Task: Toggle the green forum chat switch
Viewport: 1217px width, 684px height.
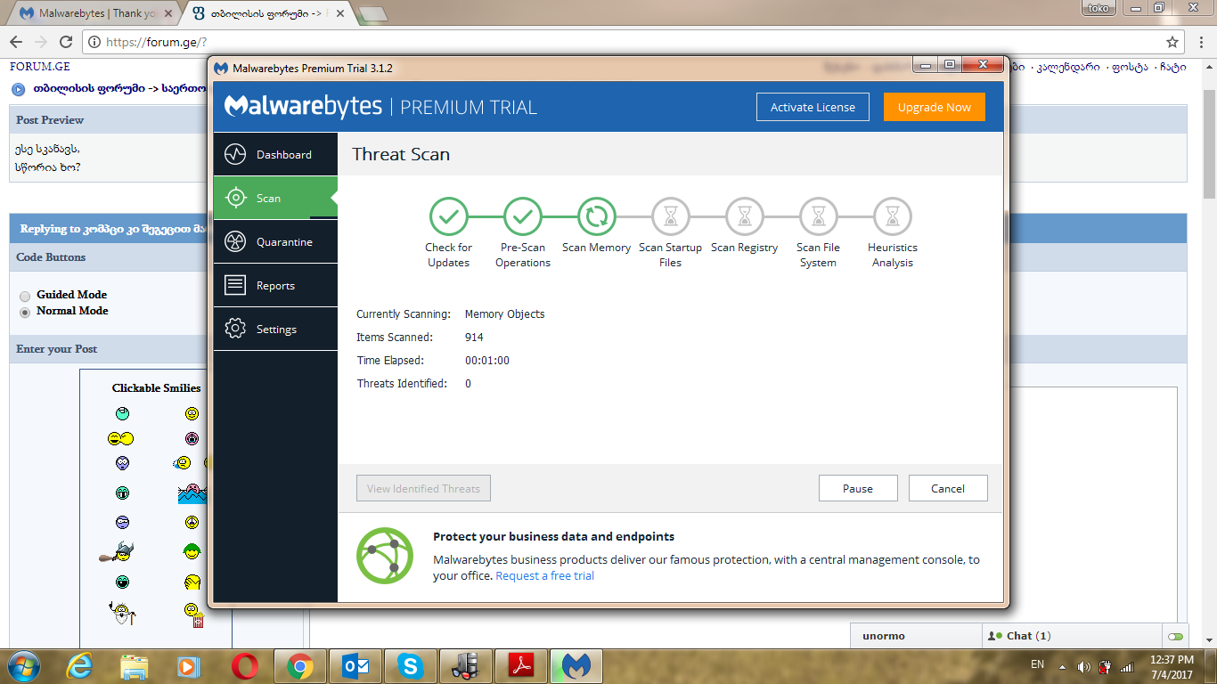Action: tap(1175, 636)
